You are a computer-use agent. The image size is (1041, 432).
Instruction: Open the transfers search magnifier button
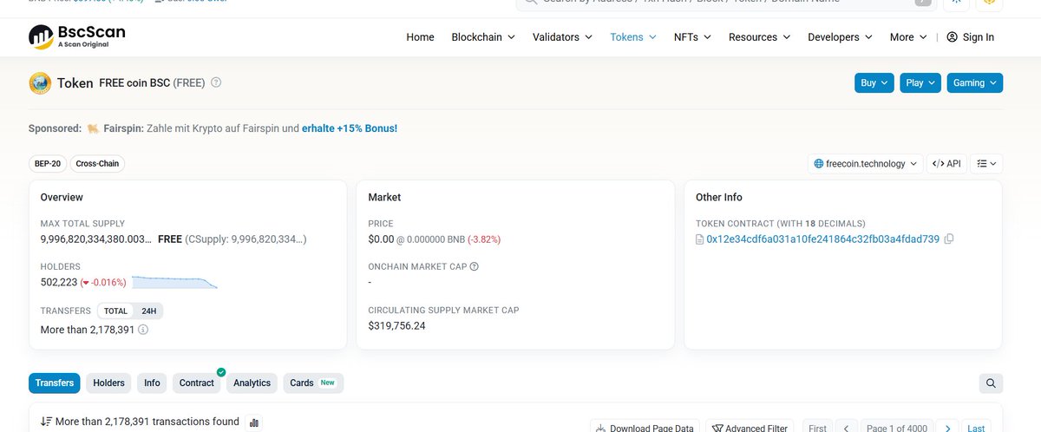[x=991, y=383]
